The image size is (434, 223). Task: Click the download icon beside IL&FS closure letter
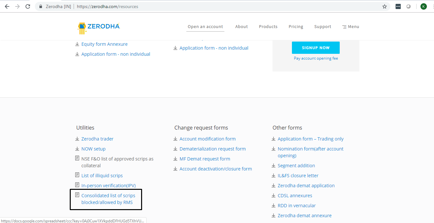(x=274, y=176)
